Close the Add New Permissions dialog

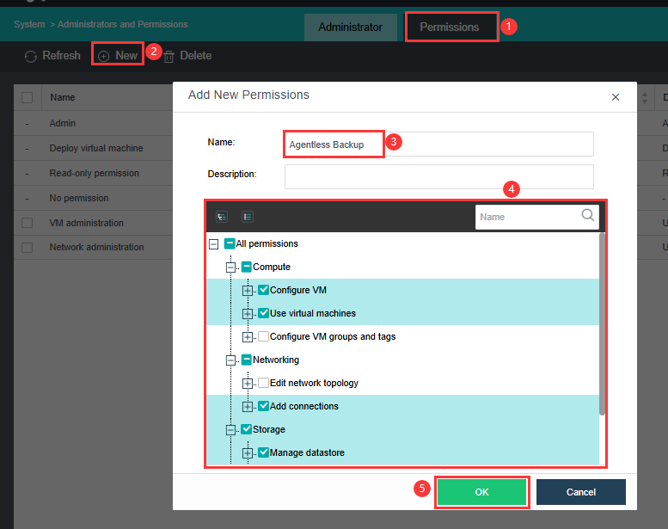616,97
